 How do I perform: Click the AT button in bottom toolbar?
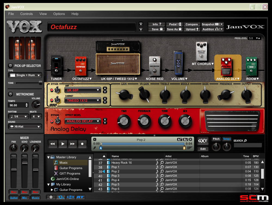[x=80, y=197]
